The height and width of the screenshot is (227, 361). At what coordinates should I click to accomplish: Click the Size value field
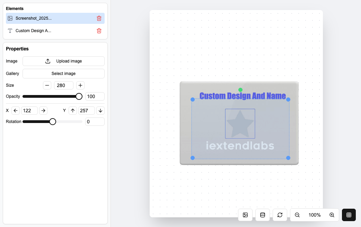pyautogui.click(x=64, y=85)
